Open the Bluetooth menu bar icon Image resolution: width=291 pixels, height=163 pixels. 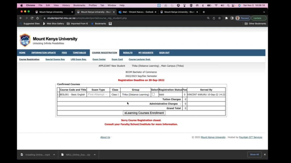pyautogui.click(x=202, y=5)
